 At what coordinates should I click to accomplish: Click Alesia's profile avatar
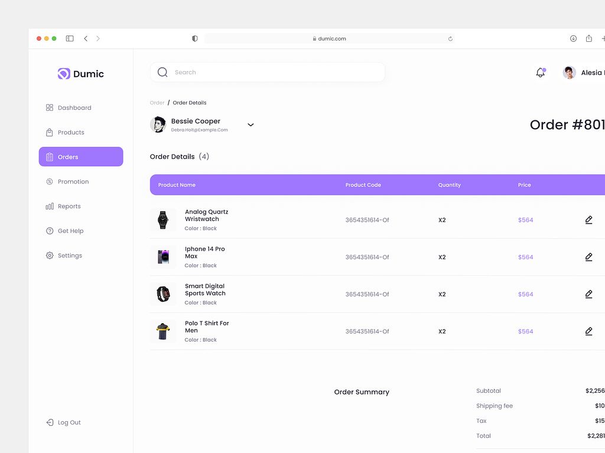569,73
